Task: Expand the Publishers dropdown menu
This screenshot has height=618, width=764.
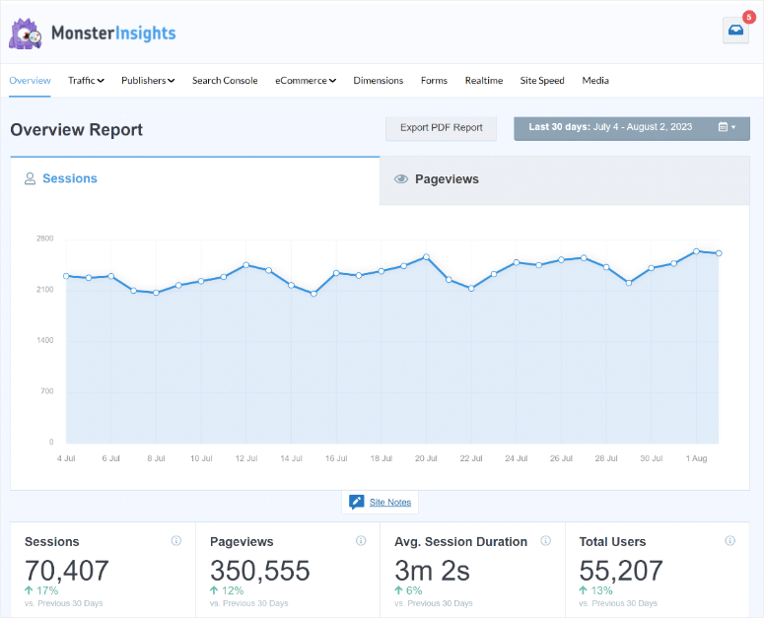Action: (148, 81)
